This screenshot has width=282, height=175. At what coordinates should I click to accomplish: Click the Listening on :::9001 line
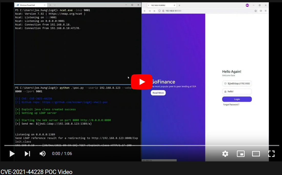tap(36, 17)
